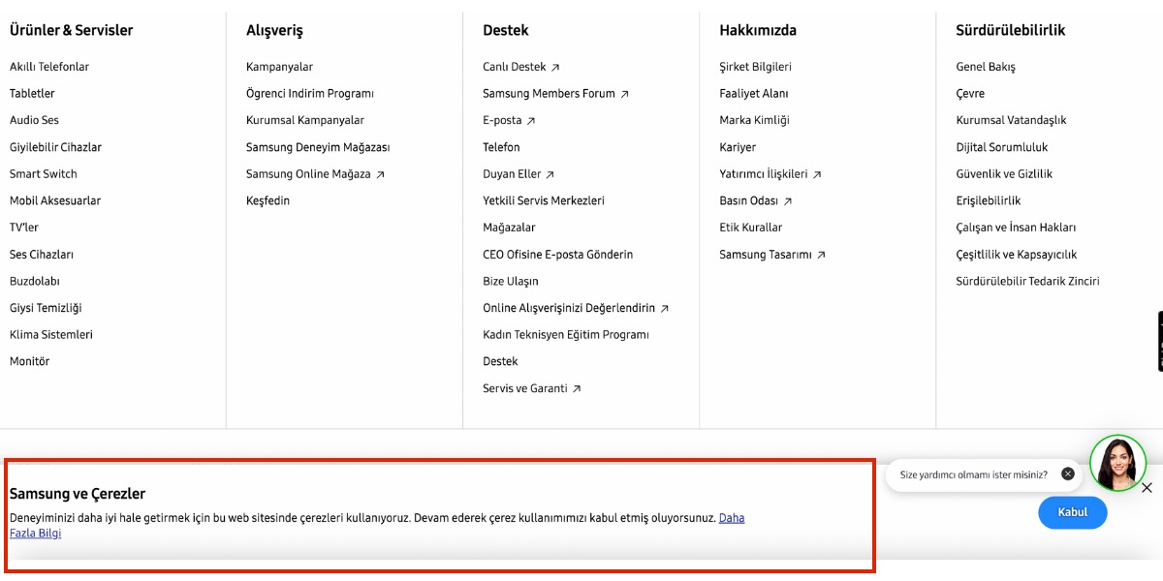
Task: Dismiss the chat prompt bubble with X
Action: 1068,474
